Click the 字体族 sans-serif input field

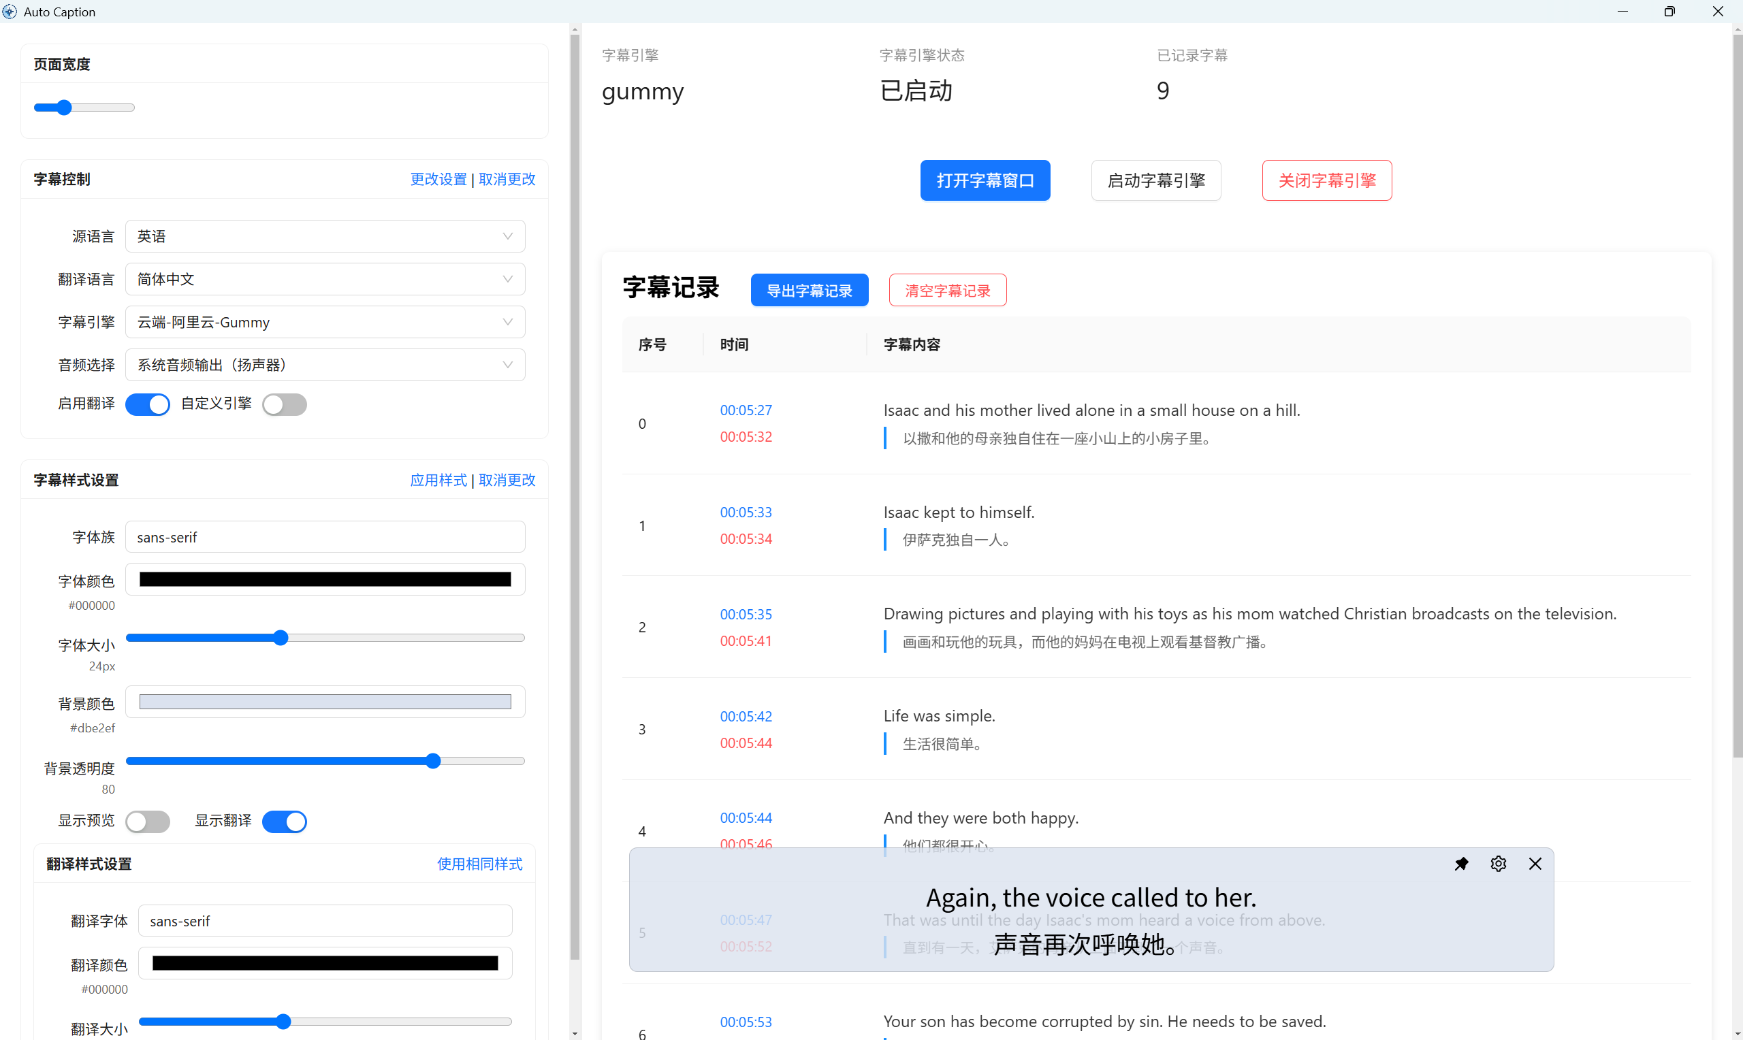325,537
